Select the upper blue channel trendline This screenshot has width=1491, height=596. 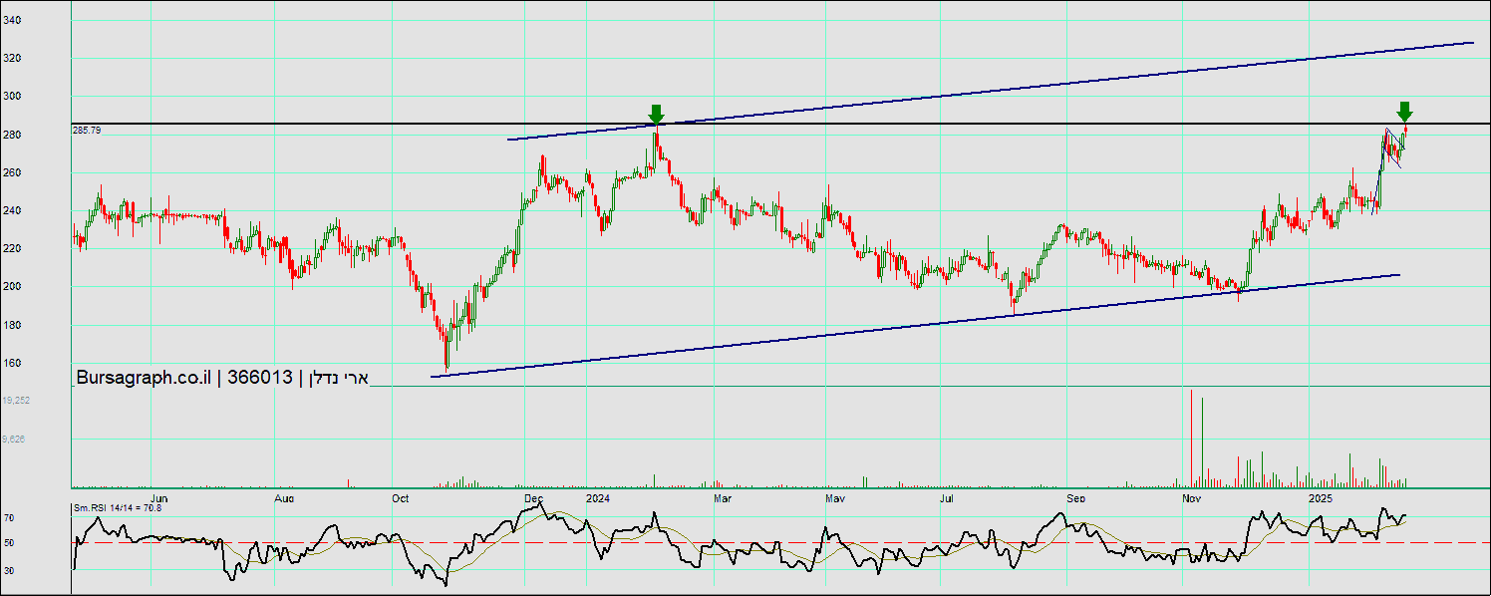(x=997, y=93)
